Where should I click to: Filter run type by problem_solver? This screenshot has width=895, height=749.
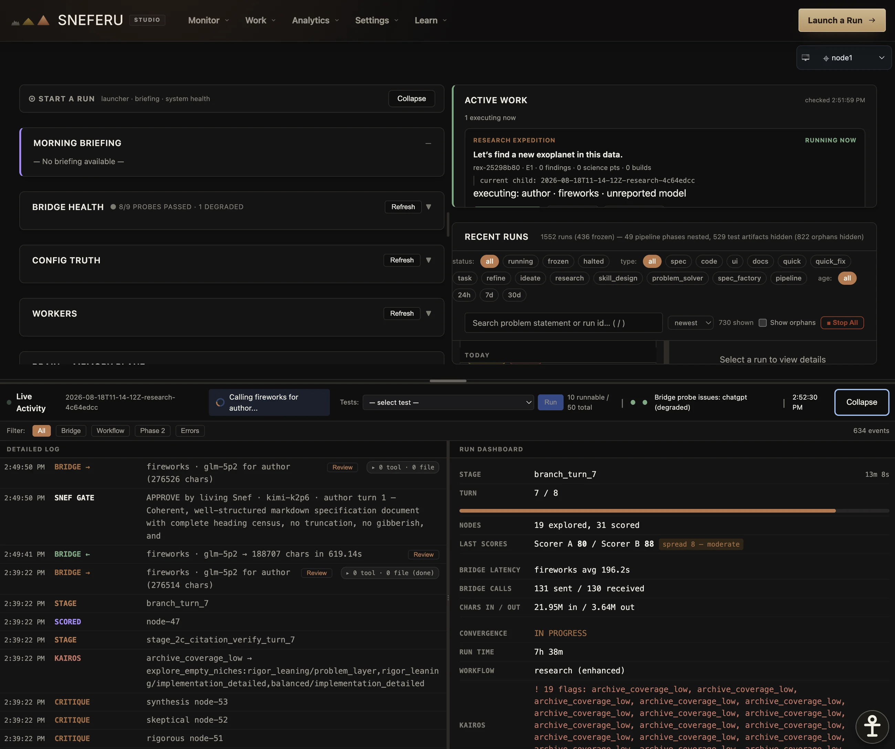pos(677,278)
